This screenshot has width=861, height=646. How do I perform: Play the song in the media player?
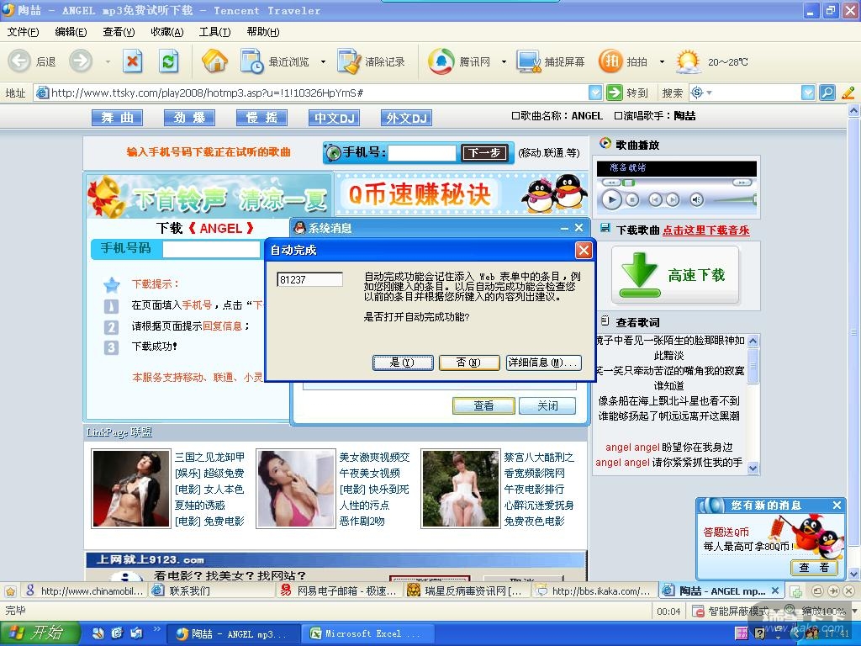point(612,199)
